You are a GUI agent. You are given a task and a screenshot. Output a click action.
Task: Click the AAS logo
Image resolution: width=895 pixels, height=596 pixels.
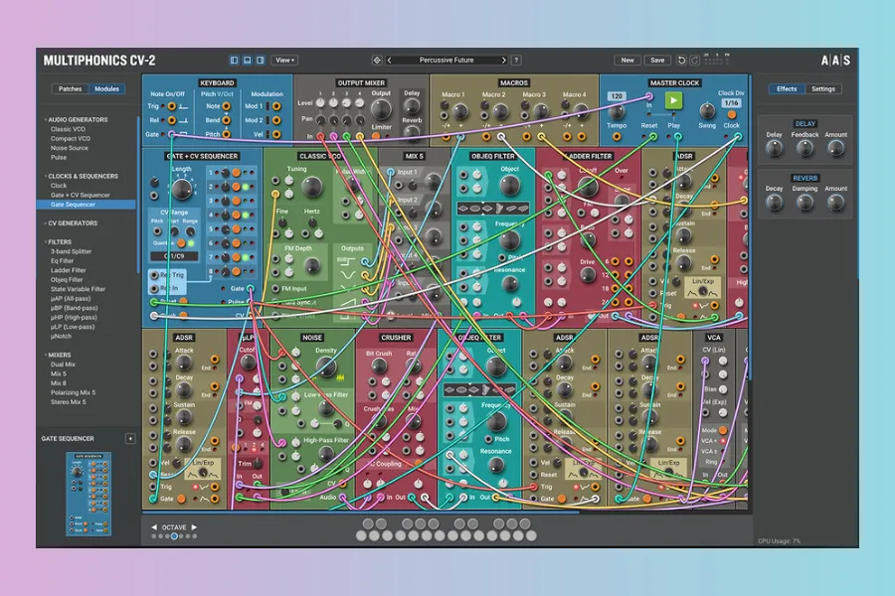pyautogui.click(x=835, y=61)
